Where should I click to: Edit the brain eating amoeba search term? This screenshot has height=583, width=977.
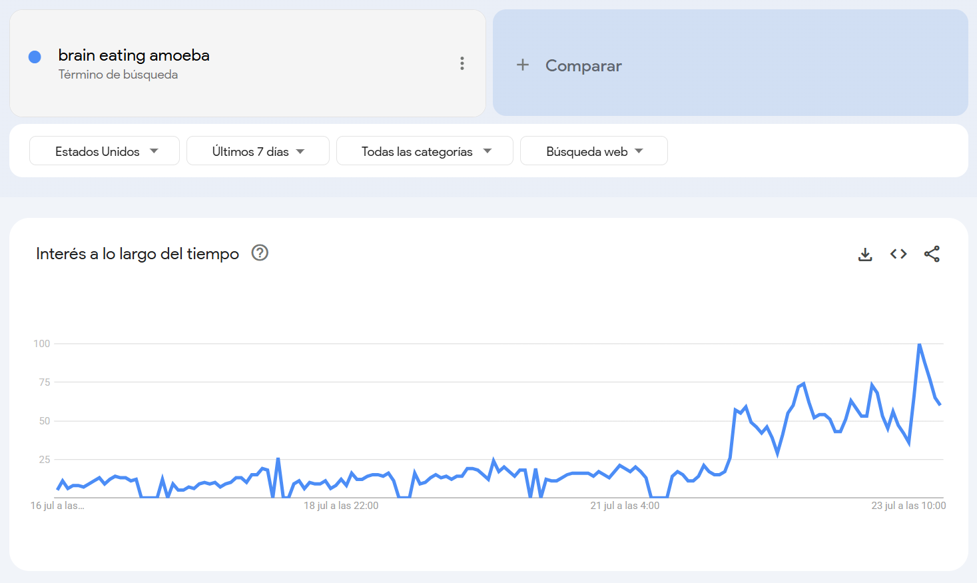(x=134, y=55)
